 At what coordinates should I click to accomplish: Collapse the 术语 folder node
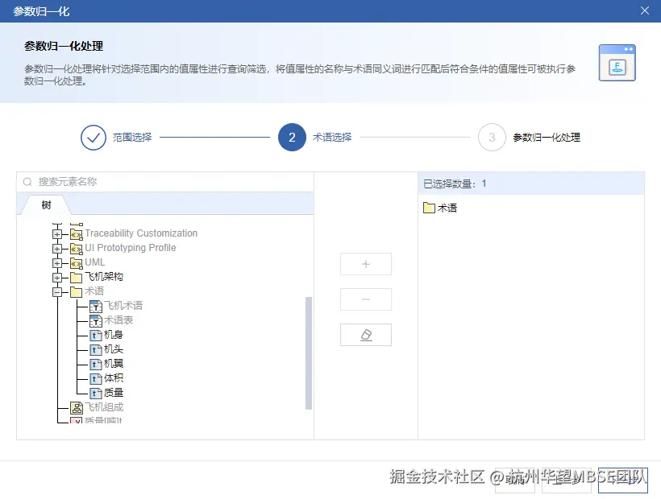pos(56,291)
